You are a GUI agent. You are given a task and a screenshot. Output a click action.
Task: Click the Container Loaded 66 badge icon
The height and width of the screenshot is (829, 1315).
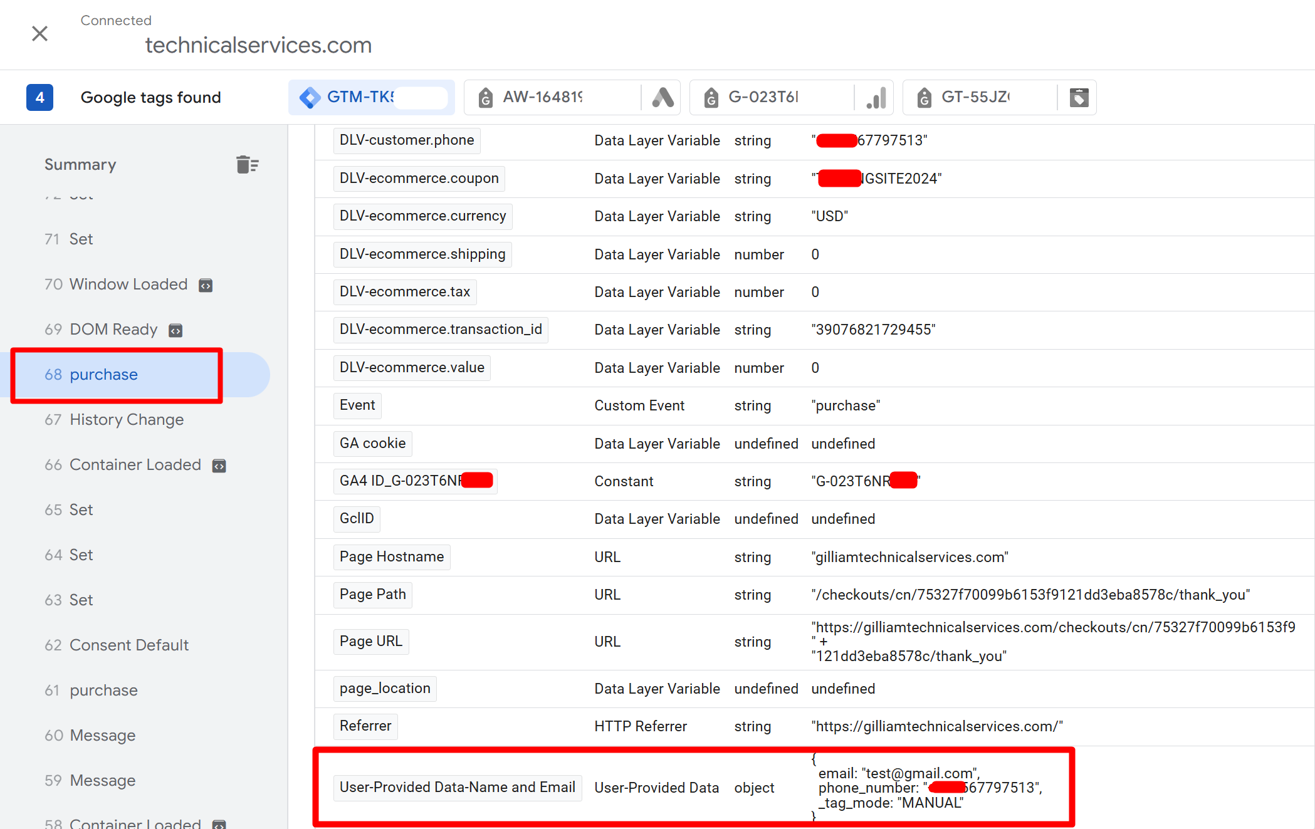219,466
